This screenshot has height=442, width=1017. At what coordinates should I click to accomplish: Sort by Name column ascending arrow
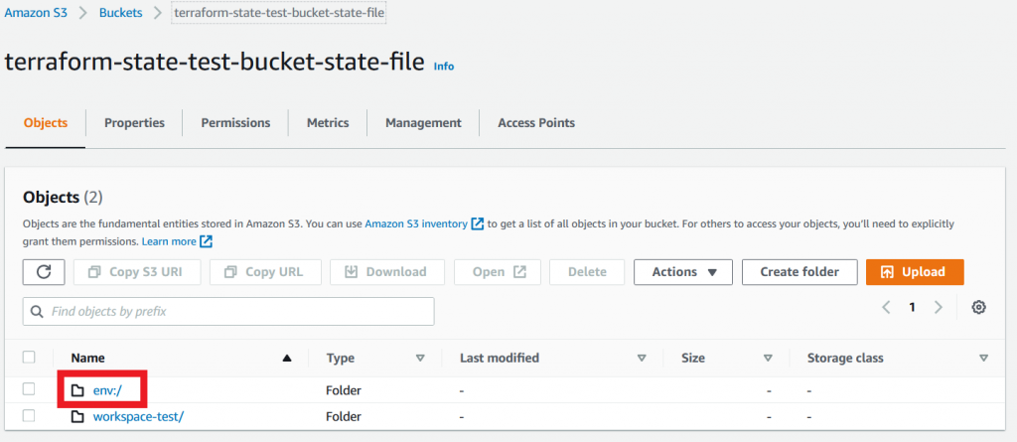pyautogui.click(x=287, y=358)
